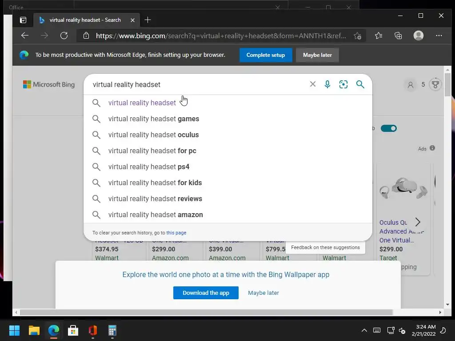Click the Bing search magnifier button
455x341 pixels.
[x=360, y=84]
